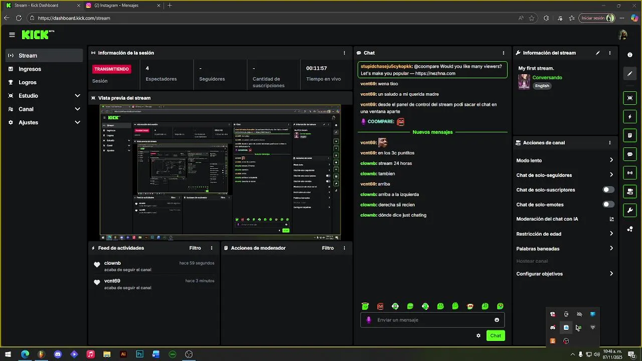Open Feed de actividades three-dot menu
The height and width of the screenshot is (361, 642).
click(212, 248)
